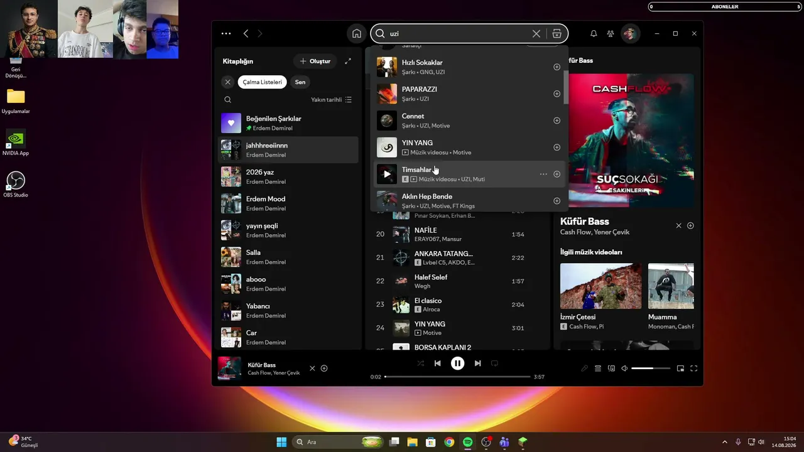Image resolution: width=804 pixels, height=452 pixels.
Task: Close the Küfür Bass side panel
Action: click(x=678, y=225)
